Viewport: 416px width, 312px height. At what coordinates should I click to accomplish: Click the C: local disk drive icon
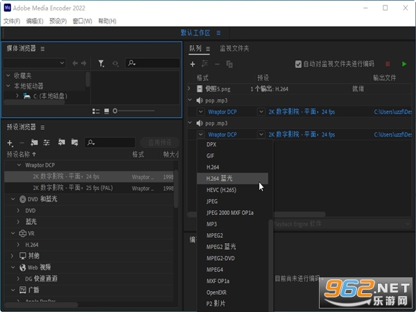(x=27, y=96)
